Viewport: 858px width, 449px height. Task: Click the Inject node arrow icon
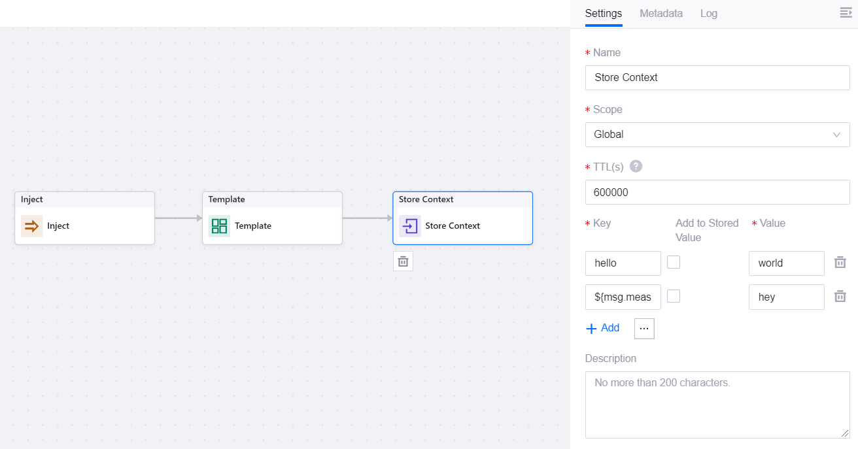(x=31, y=226)
